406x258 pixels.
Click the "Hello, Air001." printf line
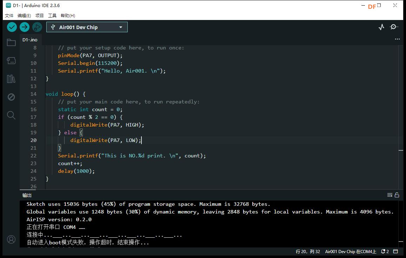click(112, 71)
